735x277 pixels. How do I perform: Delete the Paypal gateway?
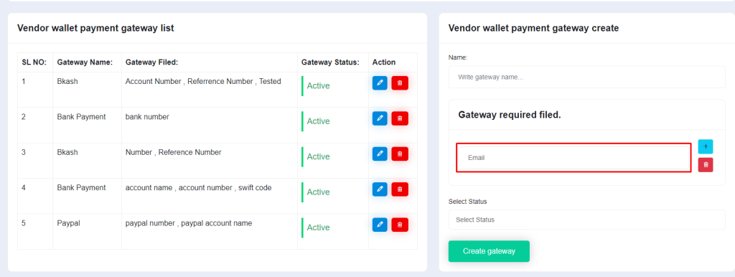[x=400, y=225]
